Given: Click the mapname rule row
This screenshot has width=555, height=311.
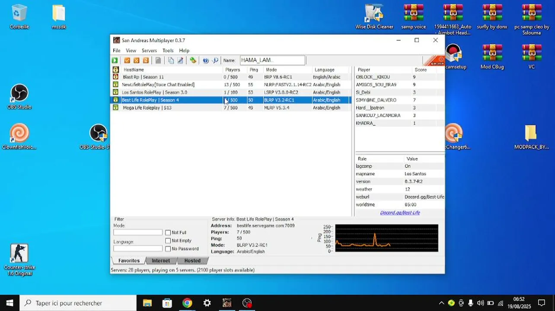Looking at the screenshot, I should click(399, 174).
